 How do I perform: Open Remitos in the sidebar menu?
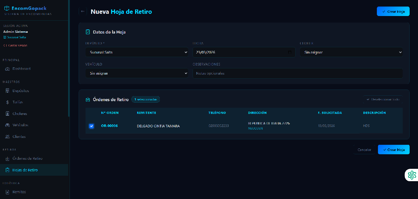pos(19,192)
